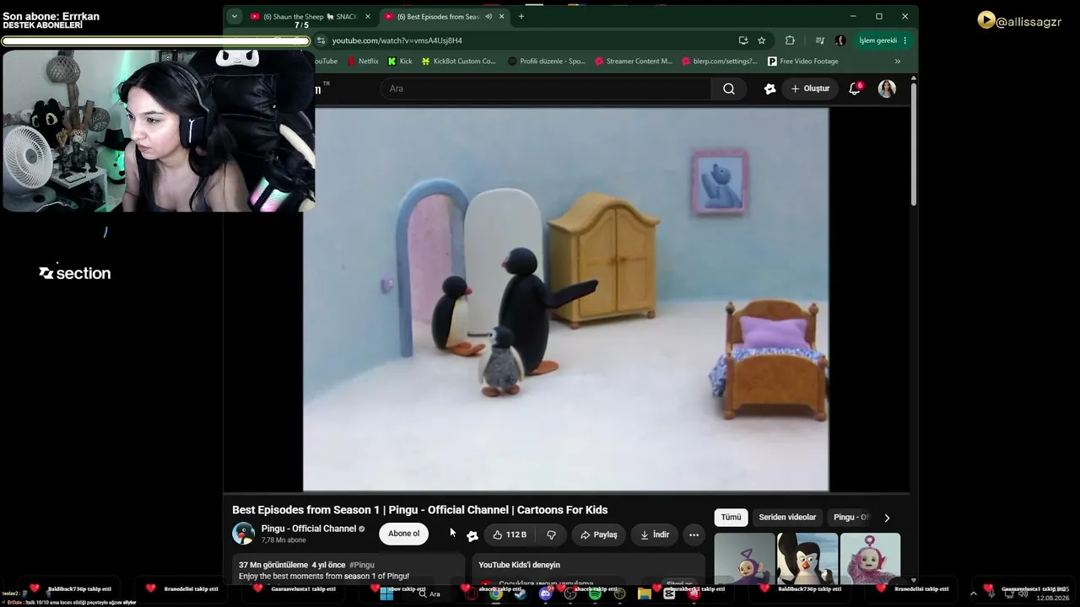Open the KickBot Custom Co... bookmark
Viewport: 1080px width, 607px height.
pyautogui.click(x=459, y=62)
